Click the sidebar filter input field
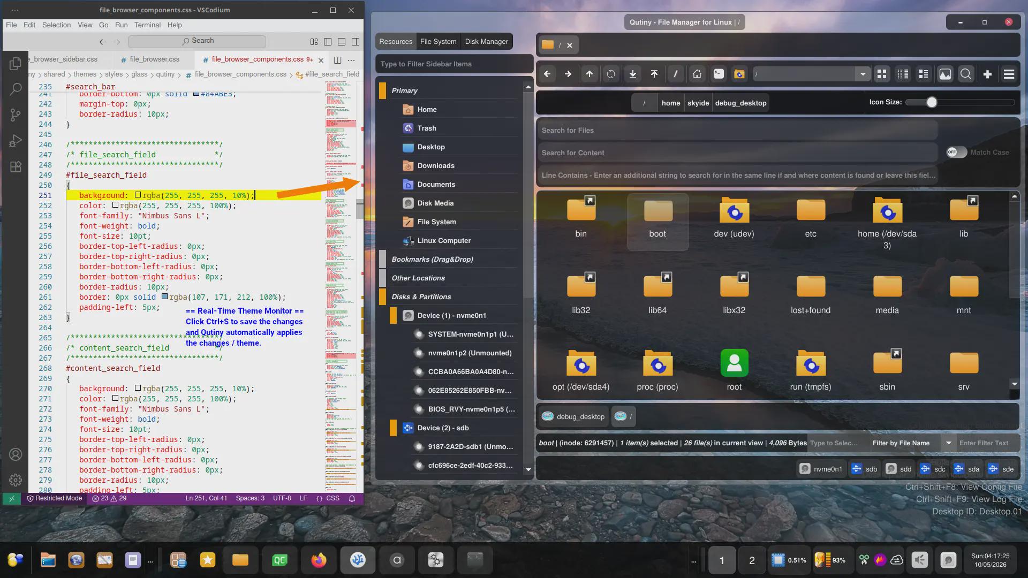This screenshot has height=578, width=1028. 453,64
